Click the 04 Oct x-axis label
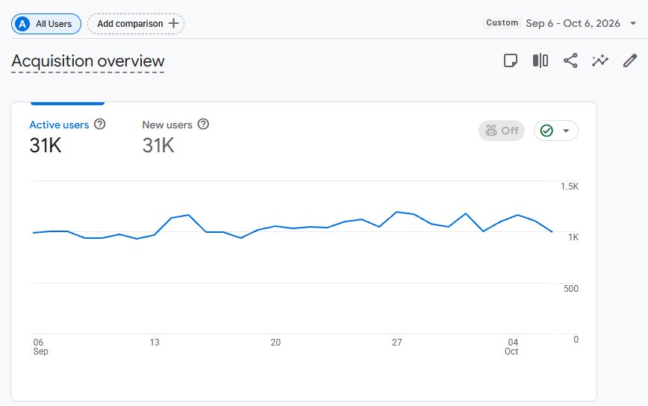Screen dimensions: 648x406 512,346
